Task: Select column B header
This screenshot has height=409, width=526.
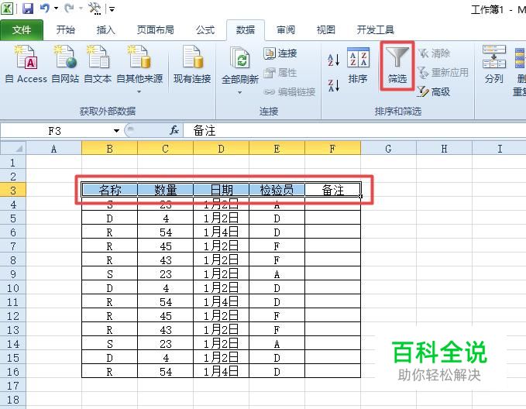Action: 110,148
